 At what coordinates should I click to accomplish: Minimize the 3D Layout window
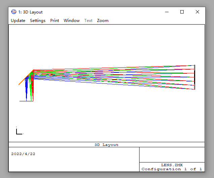tap(167, 12)
